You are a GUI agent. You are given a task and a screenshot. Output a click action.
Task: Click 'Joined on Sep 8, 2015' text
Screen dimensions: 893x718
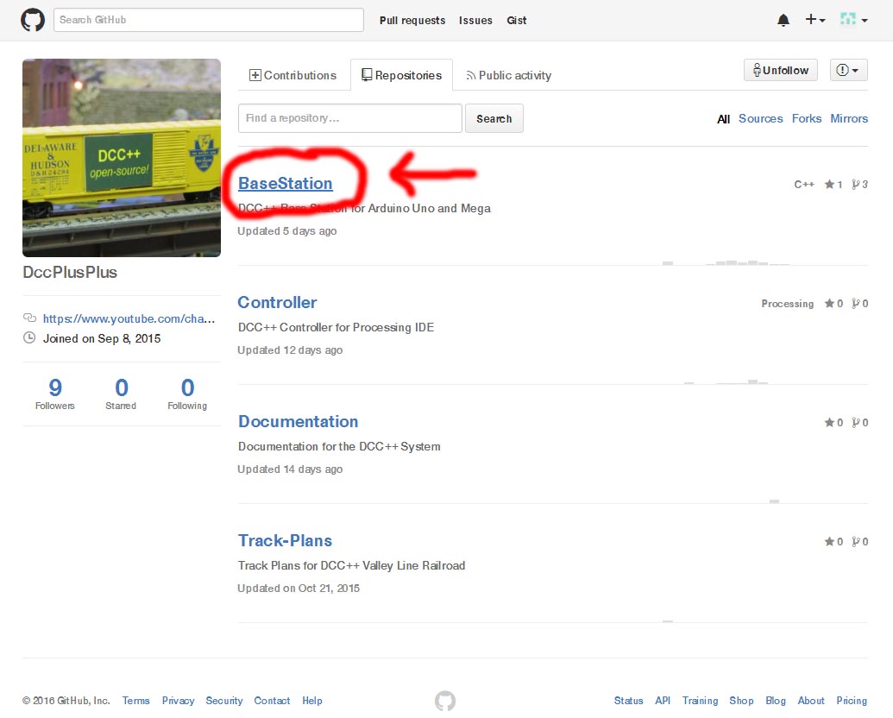point(102,338)
